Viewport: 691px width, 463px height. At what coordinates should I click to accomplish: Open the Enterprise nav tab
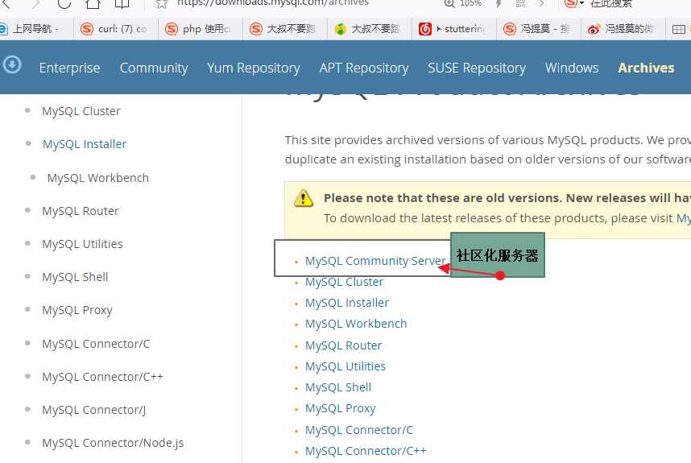point(69,68)
